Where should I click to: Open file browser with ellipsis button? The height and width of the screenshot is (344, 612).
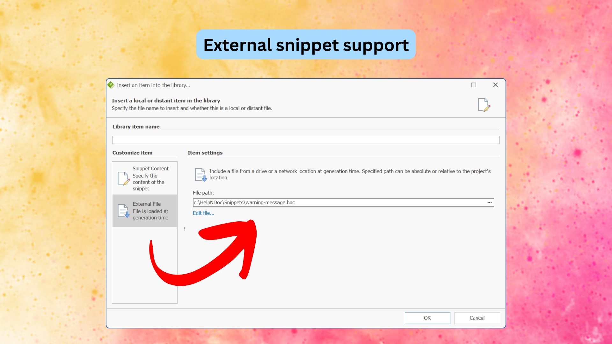pos(490,203)
